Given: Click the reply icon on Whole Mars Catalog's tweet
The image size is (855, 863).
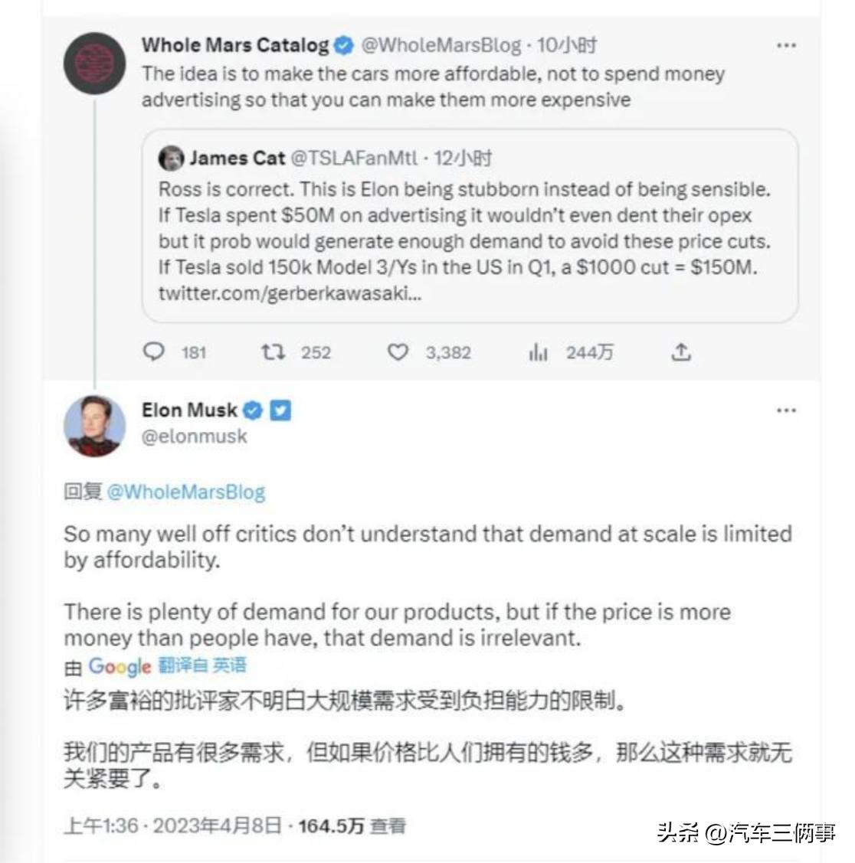Looking at the screenshot, I should [156, 352].
